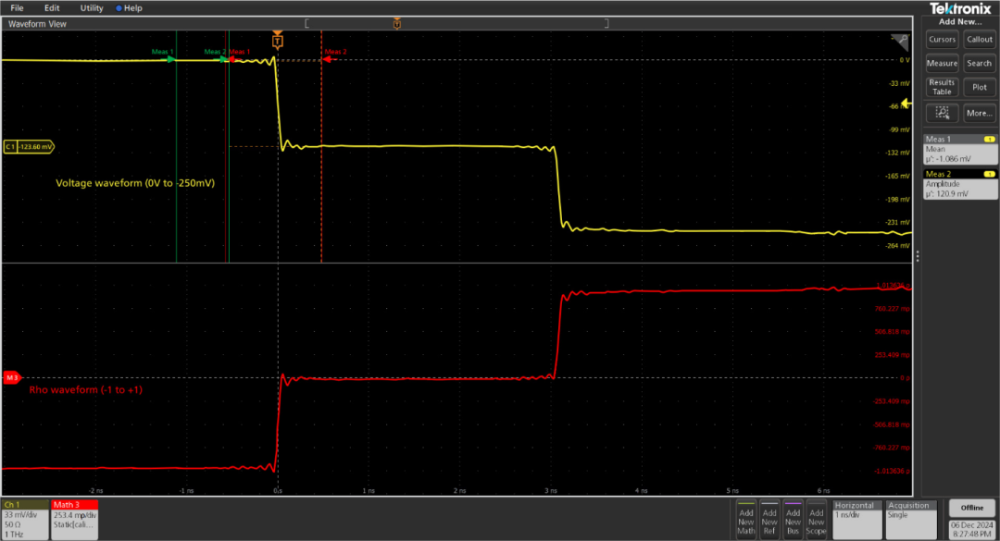1000x541 pixels.
Task: Open the Utility menu
Action: [91, 7]
